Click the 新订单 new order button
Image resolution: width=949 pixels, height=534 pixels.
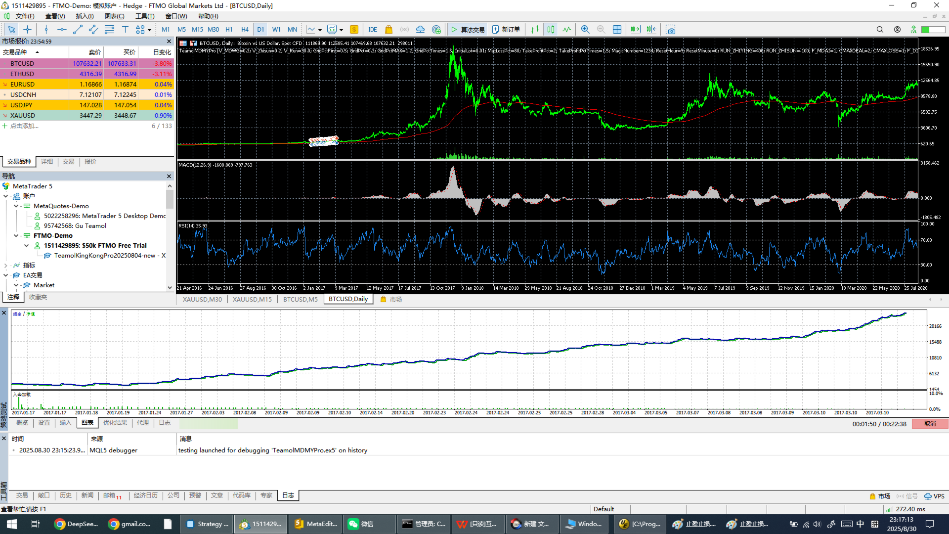tap(507, 30)
